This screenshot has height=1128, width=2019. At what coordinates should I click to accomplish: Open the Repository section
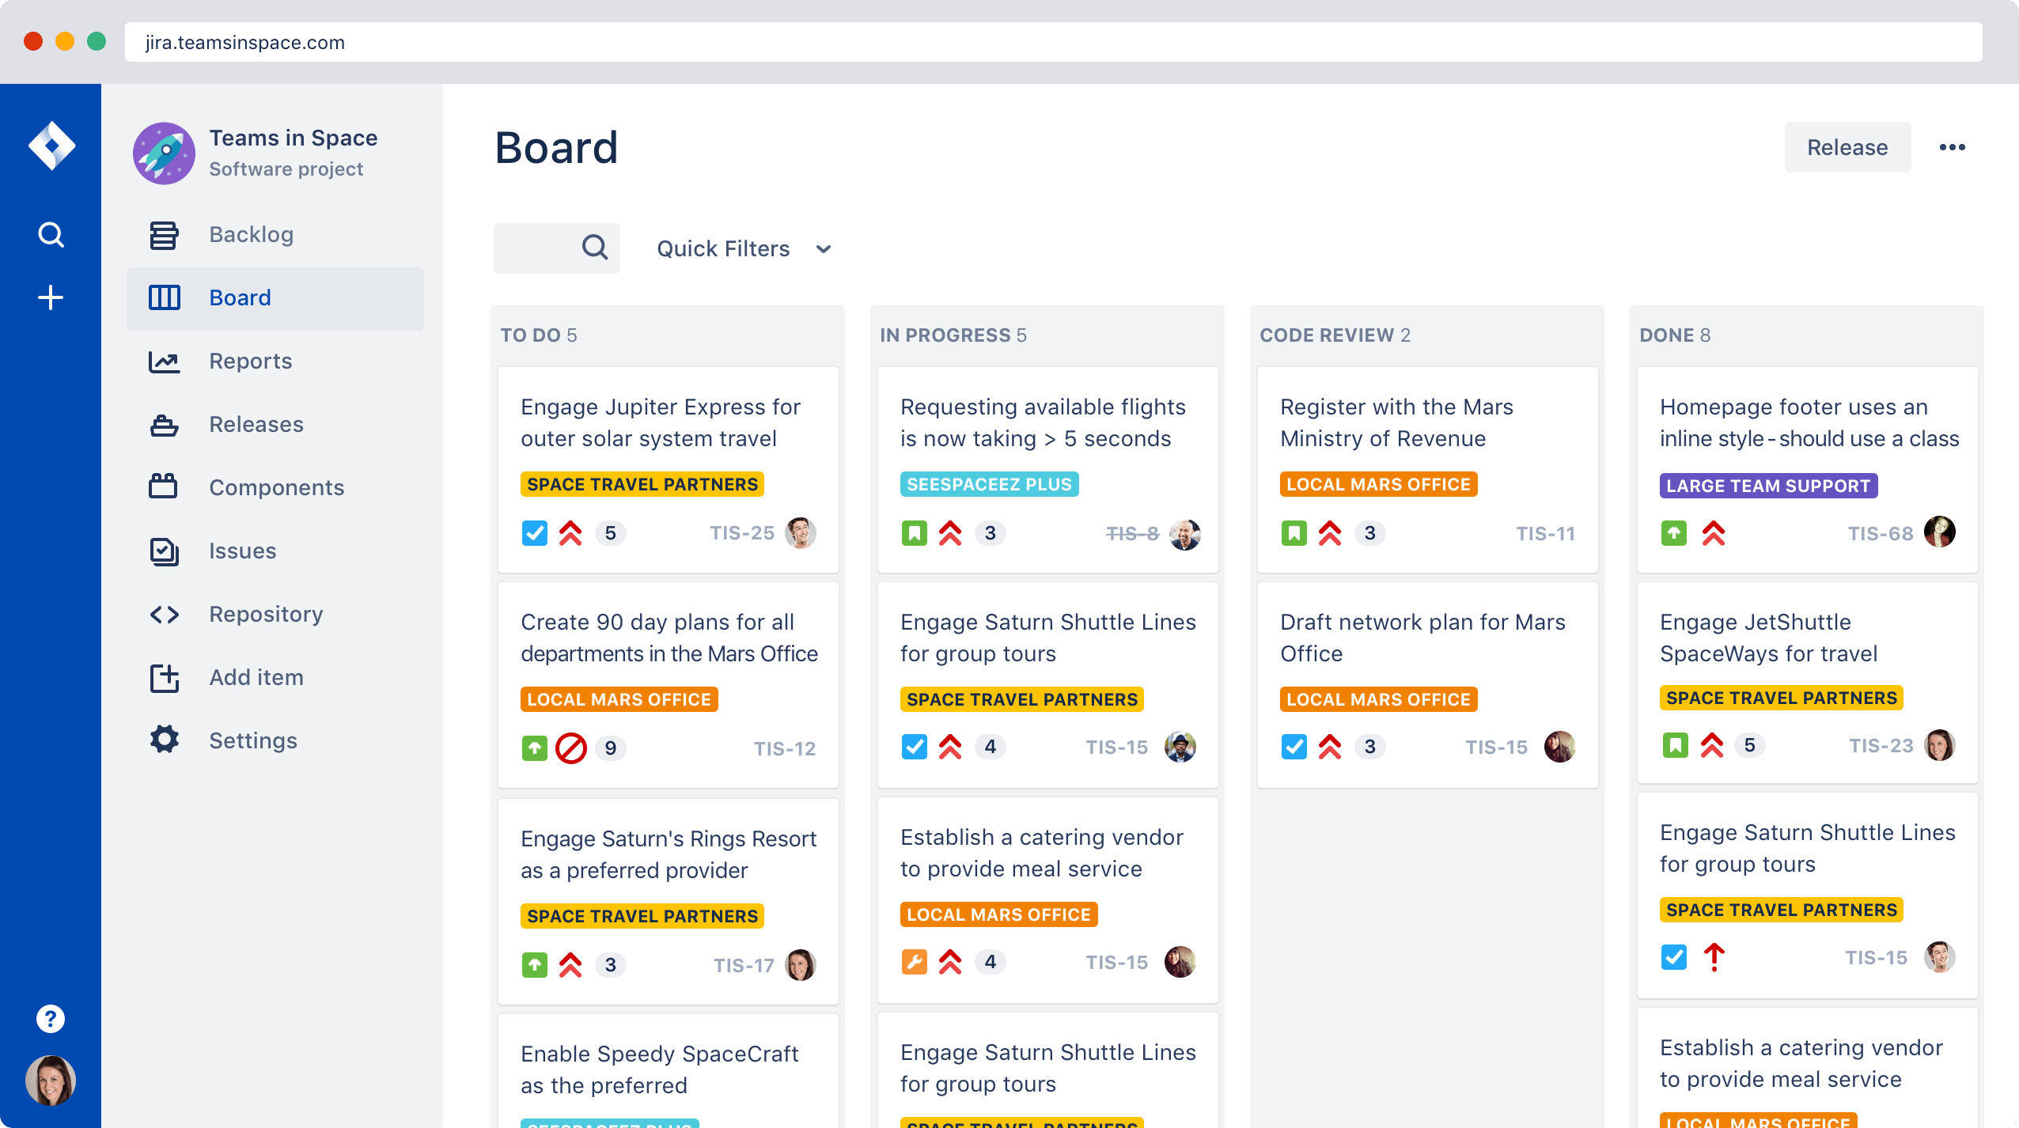(265, 614)
